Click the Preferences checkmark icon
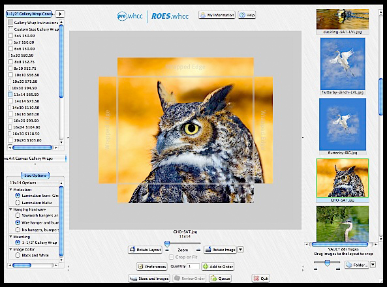Viewport: 387px width, 287px height. click(141, 267)
